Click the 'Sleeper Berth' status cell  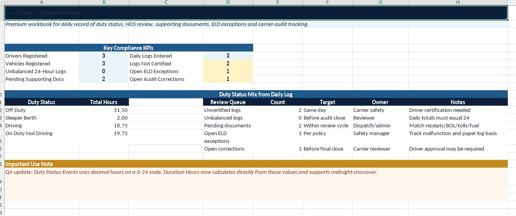tap(42, 118)
